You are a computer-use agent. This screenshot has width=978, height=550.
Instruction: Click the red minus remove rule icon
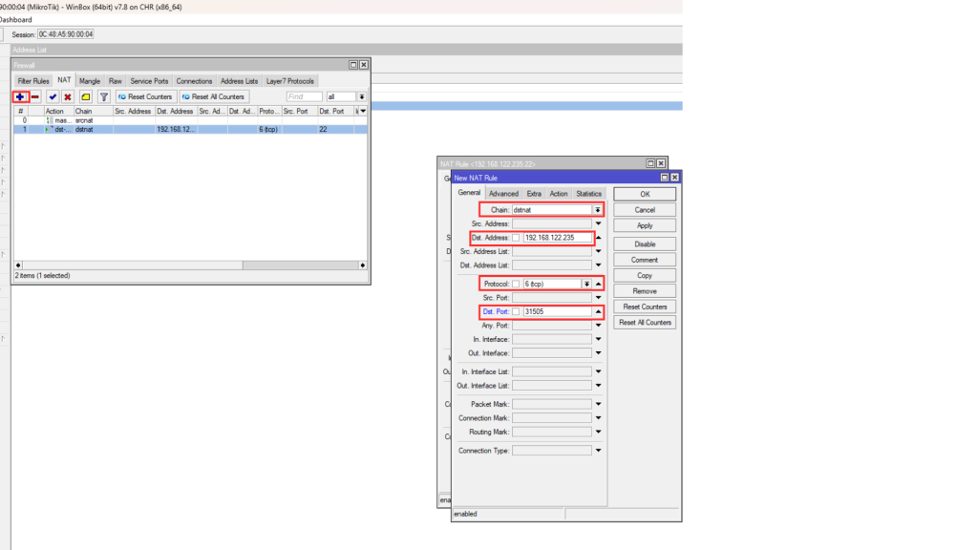tap(35, 96)
